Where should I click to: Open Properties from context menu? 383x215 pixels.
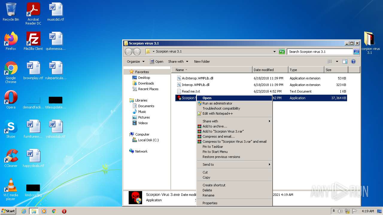(234, 203)
